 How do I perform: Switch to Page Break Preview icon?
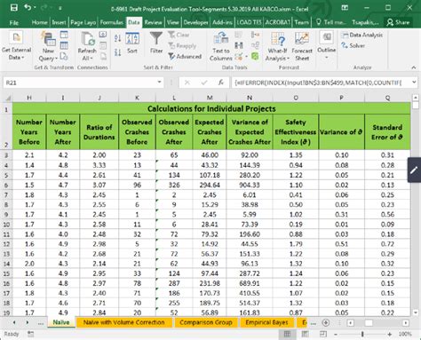click(323, 334)
